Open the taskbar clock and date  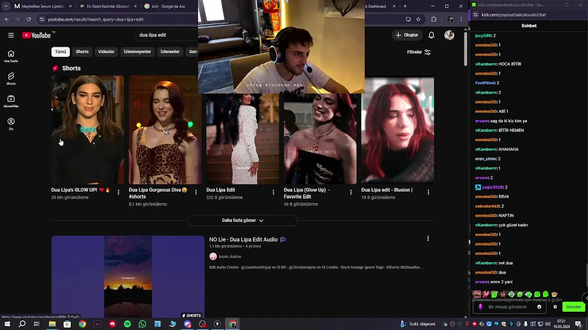[x=561, y=324]
